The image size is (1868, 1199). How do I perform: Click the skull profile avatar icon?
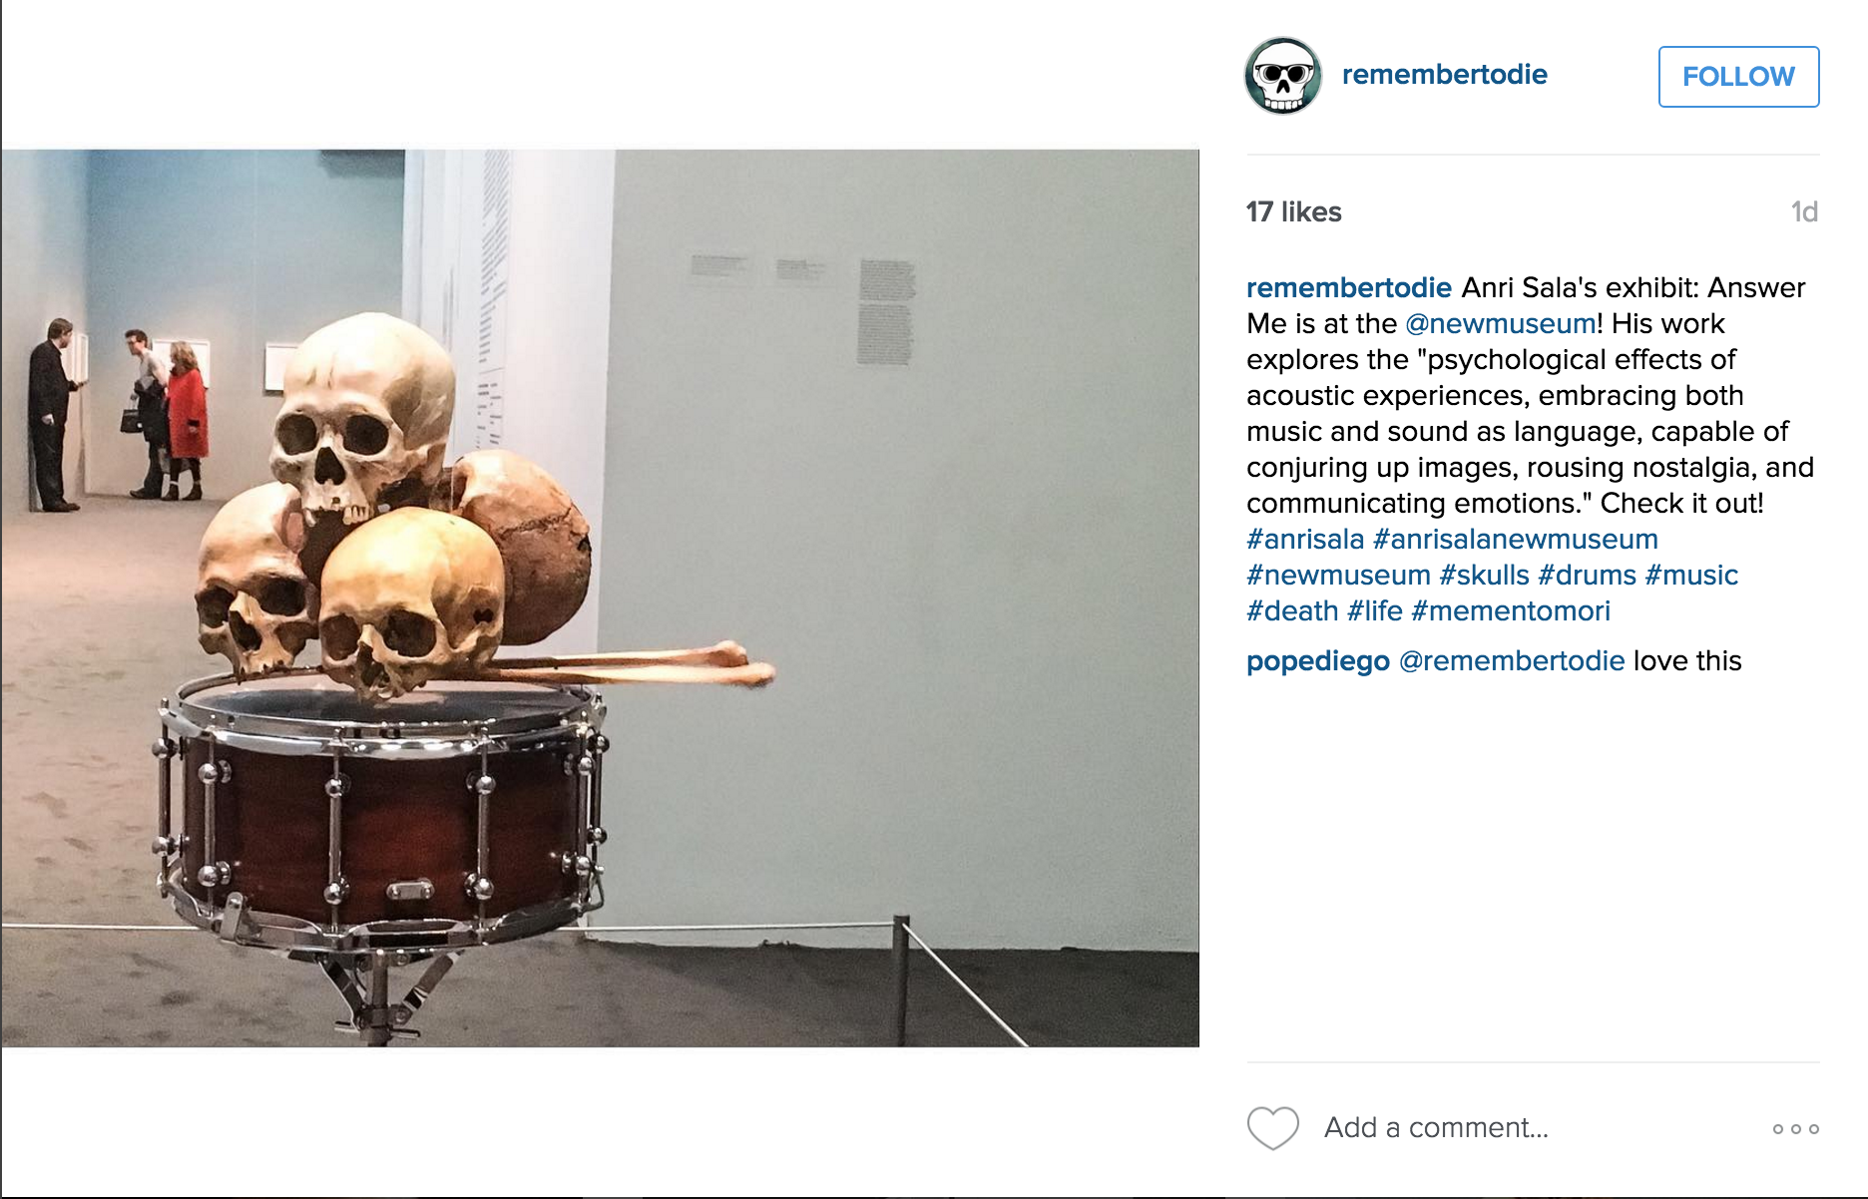(x=1283, y=76)
